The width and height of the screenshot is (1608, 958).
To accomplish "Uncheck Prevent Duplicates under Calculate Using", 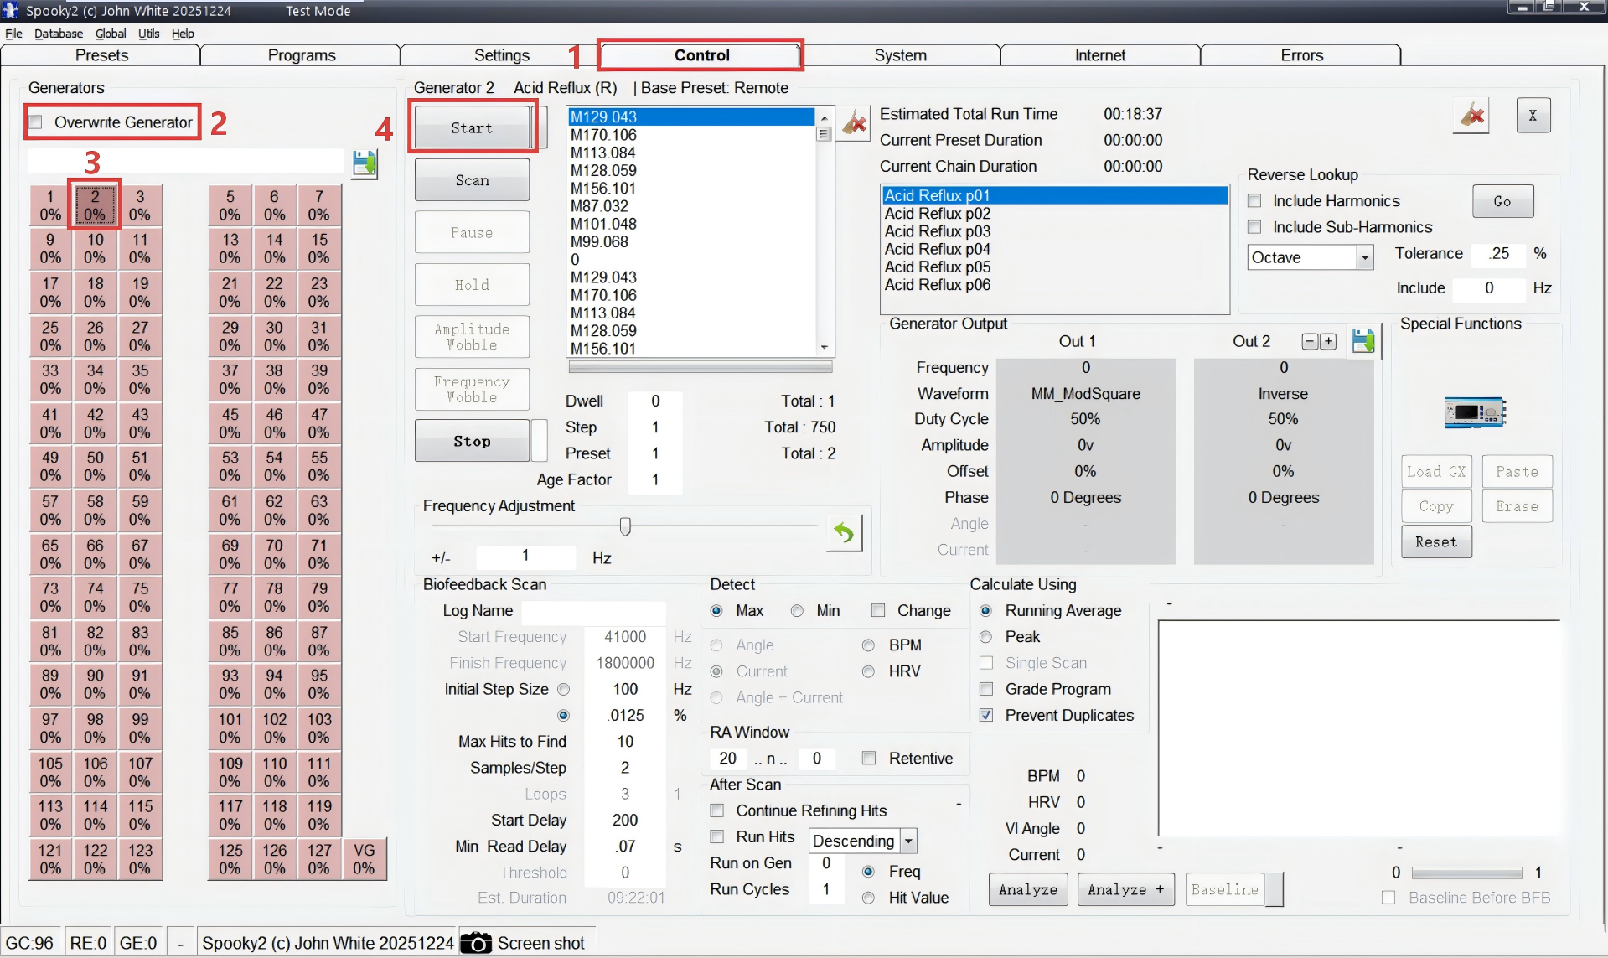I will point(986,715).
